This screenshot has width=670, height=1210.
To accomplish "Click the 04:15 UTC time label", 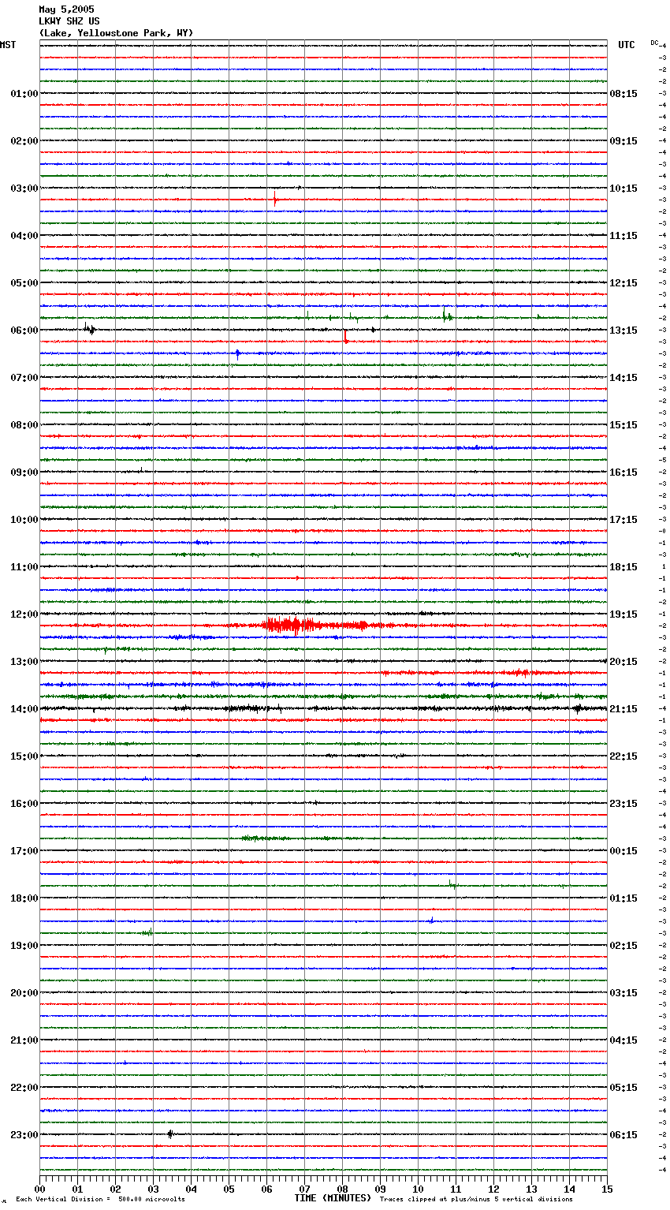I will point(623,1040).
